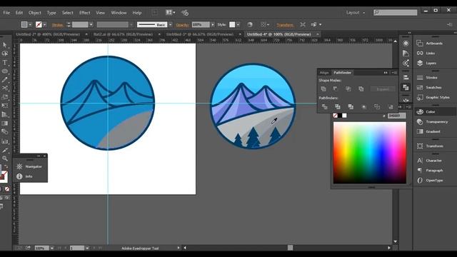457x257 pixels.
Task: Click the black swatch in Color panel
Action: click(x=340, y=116)
